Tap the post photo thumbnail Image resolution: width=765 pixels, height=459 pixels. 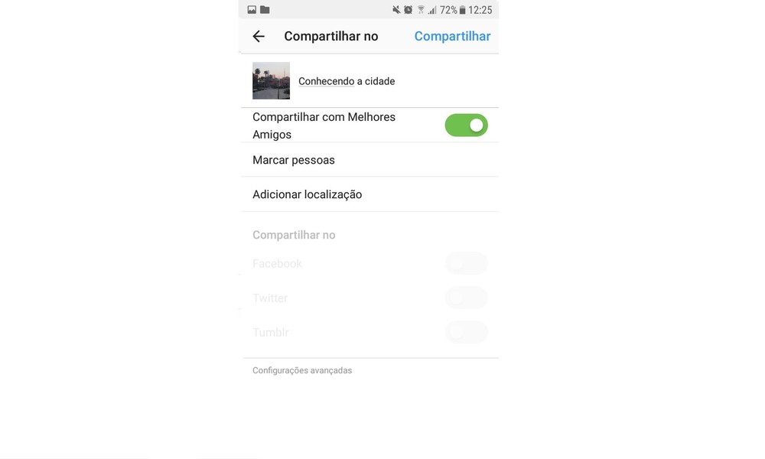[272, 80]
